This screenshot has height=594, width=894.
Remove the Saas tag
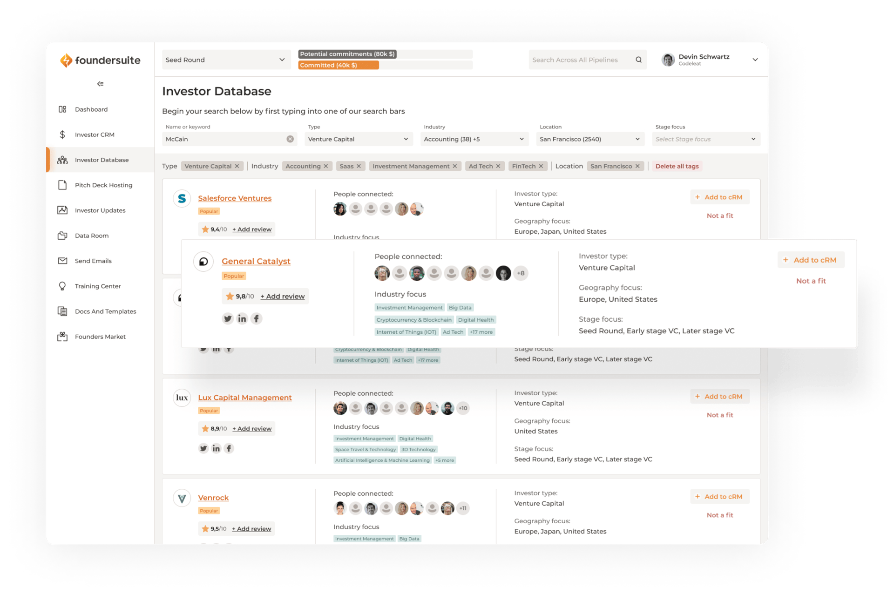point(359,166)
